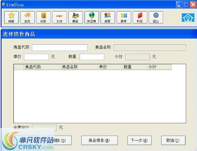Click the 下一步(N) next button
Viewport: 197px width, 151px height.
tap(139, 140)
